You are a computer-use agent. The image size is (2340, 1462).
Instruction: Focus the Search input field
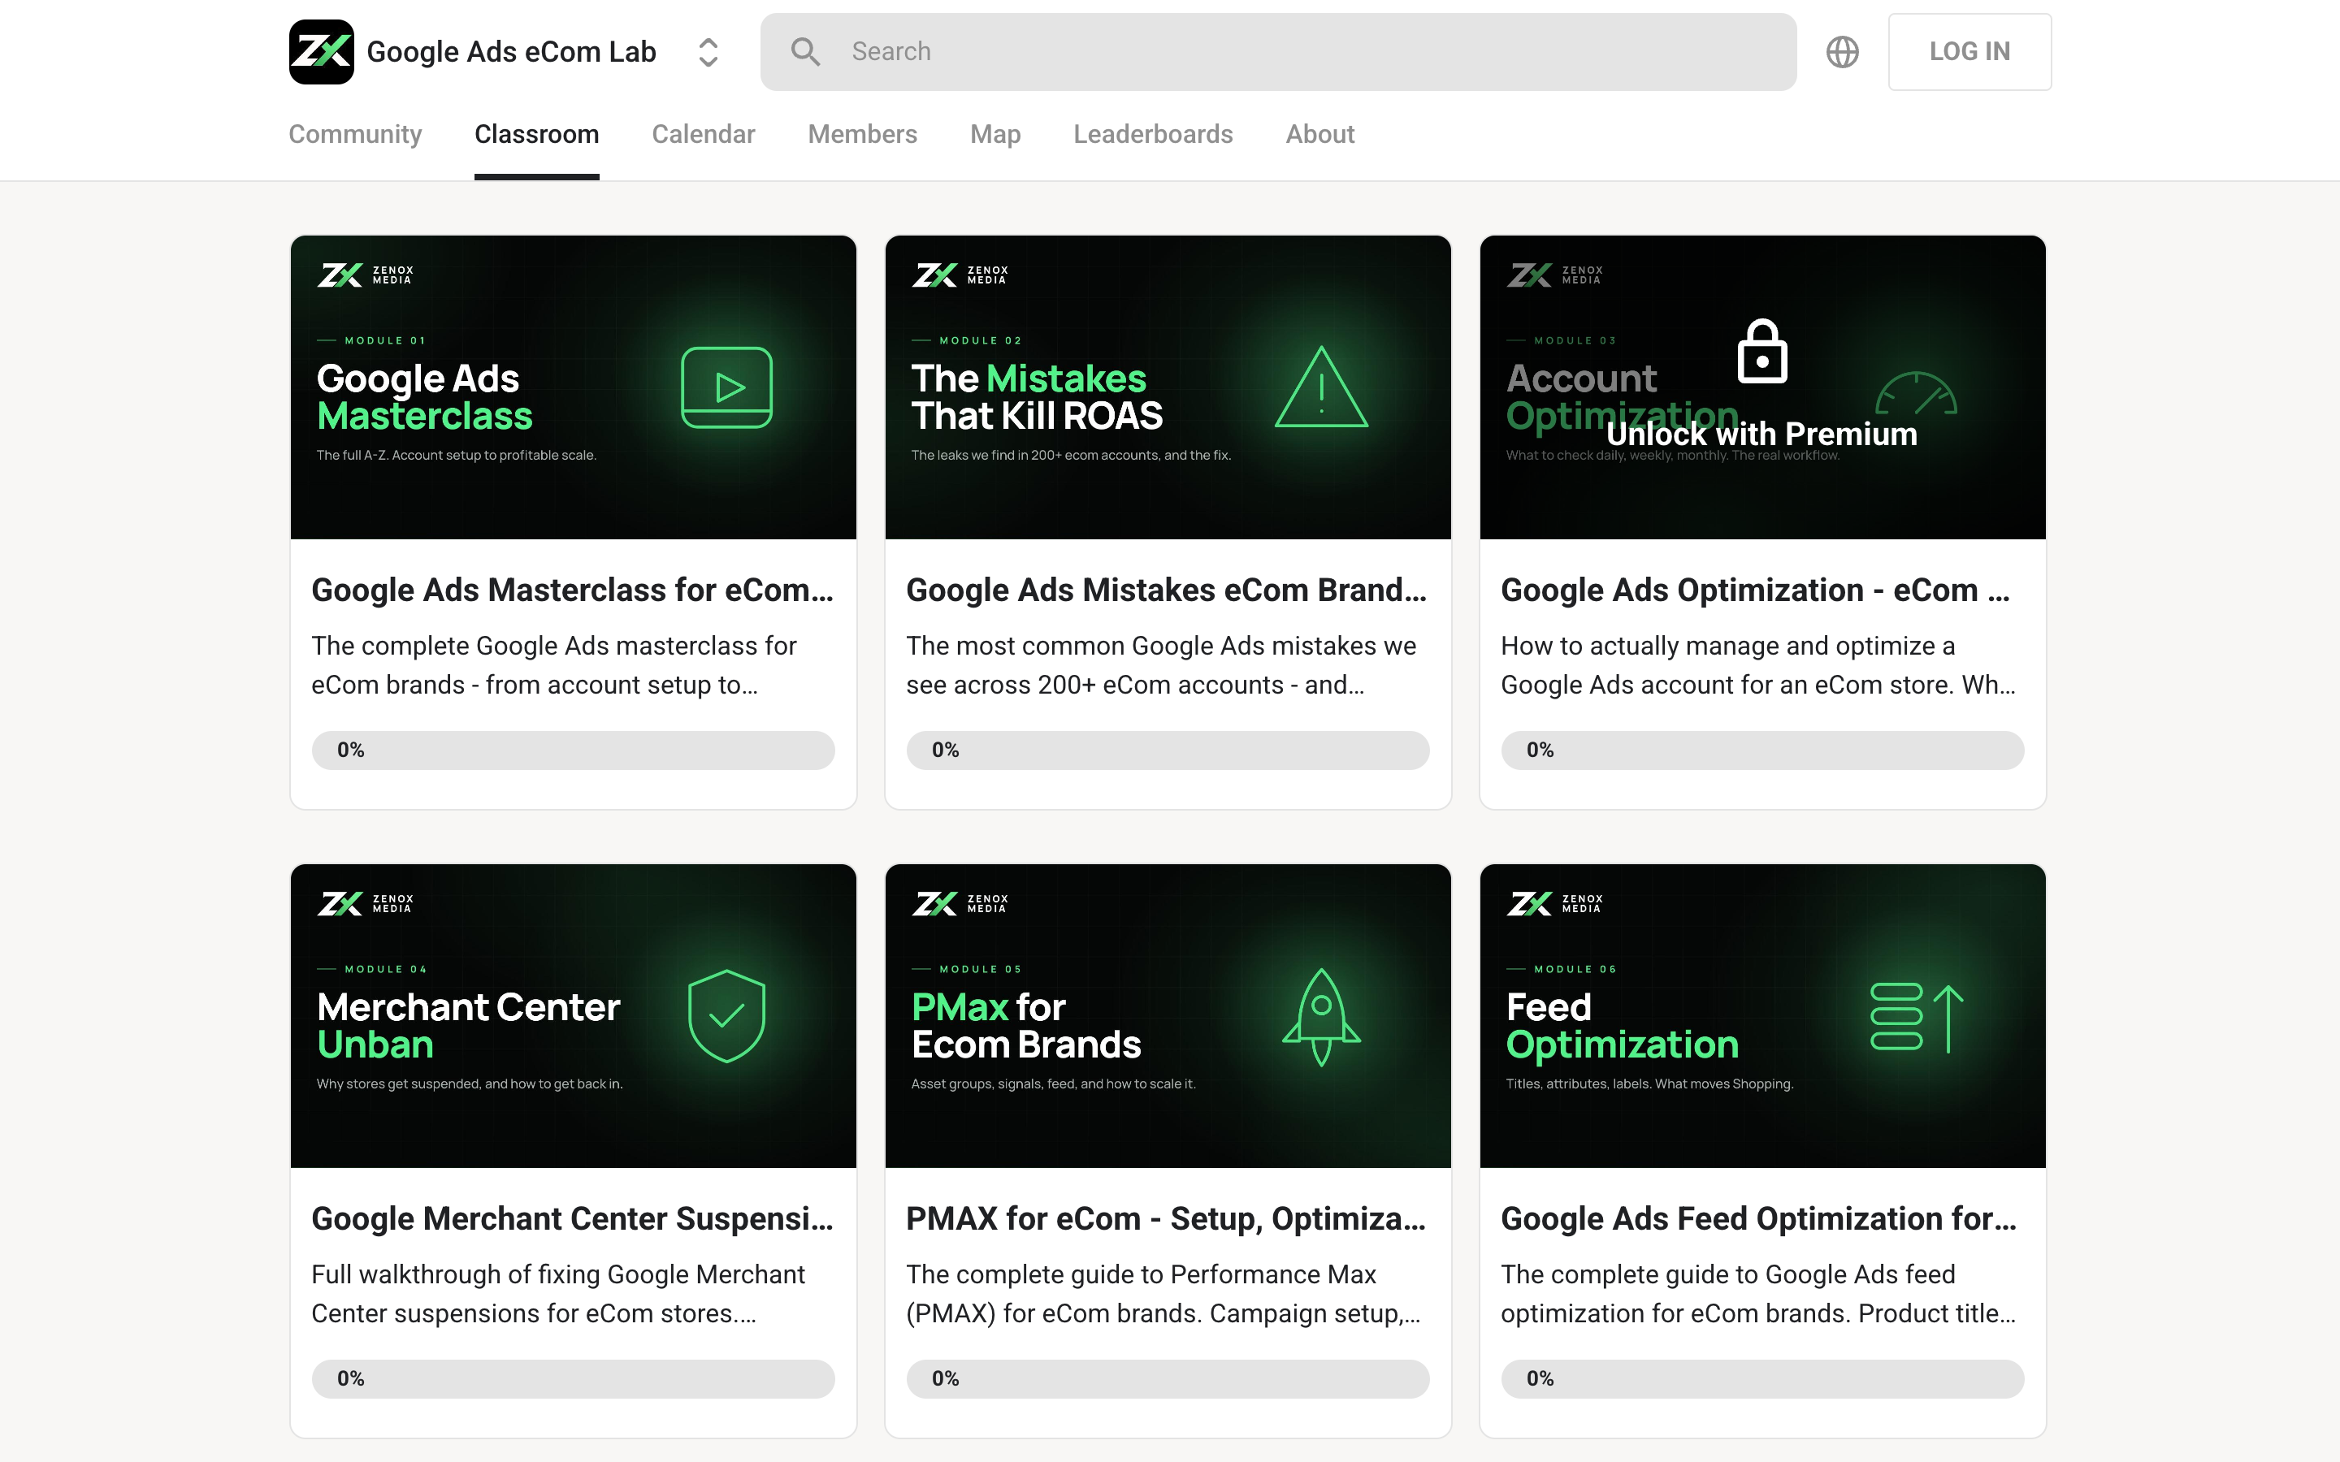1277,51
